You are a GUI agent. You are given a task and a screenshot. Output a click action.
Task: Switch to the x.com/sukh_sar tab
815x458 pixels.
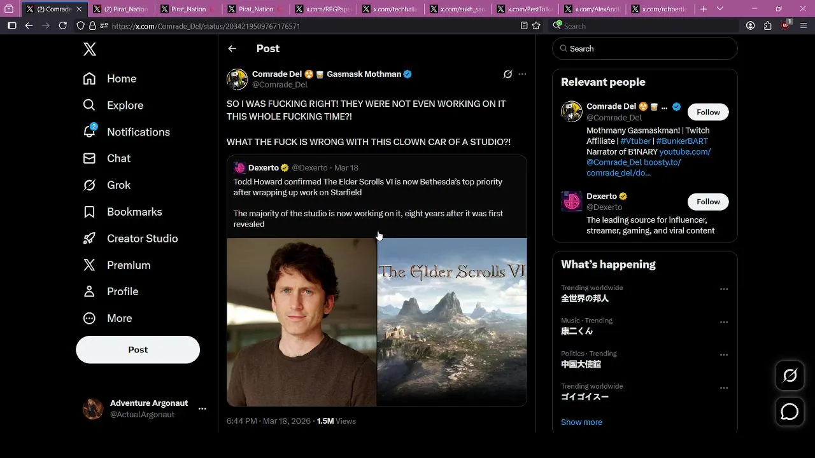(457, 9)
